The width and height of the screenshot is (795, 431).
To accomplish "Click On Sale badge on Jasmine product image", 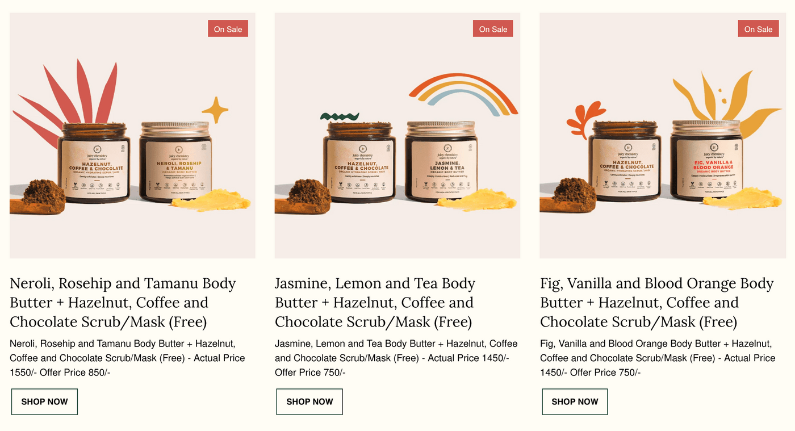I will point(493,29).
